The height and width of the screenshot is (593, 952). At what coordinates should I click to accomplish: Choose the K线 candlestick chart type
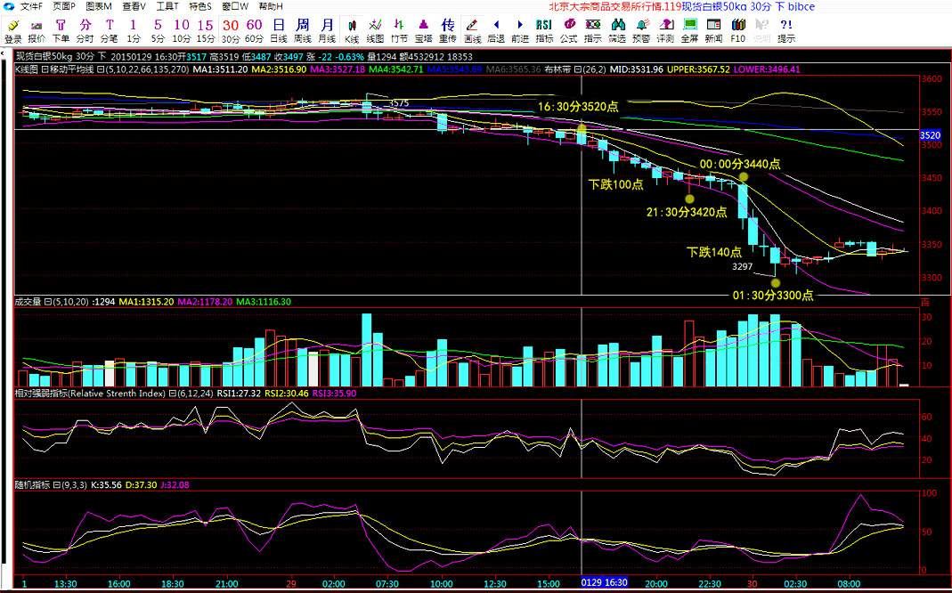(x=352, y=31)
